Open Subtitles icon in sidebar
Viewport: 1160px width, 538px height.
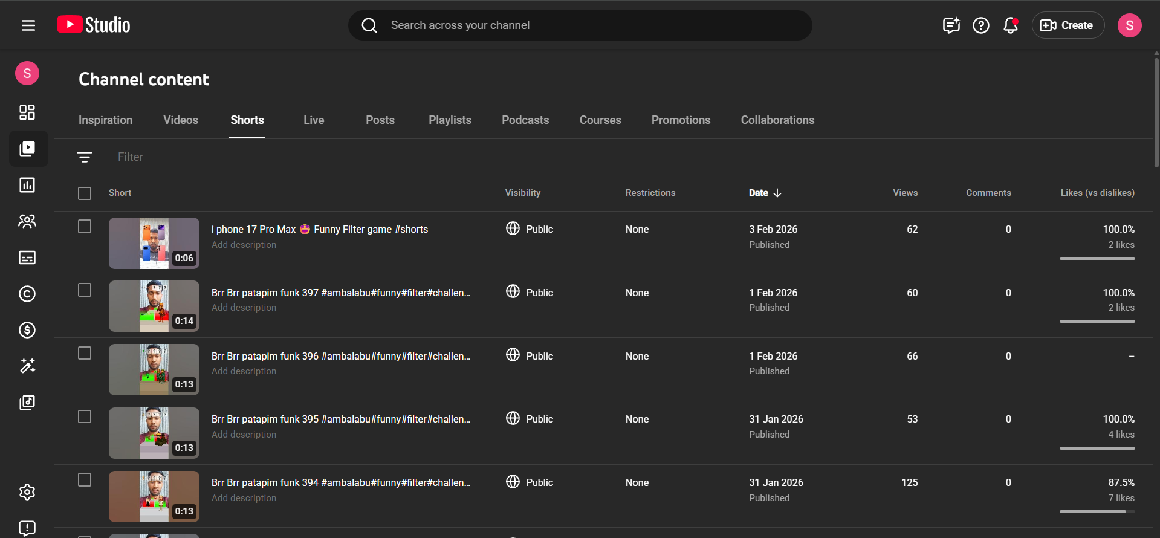click(x=27, y=258)
